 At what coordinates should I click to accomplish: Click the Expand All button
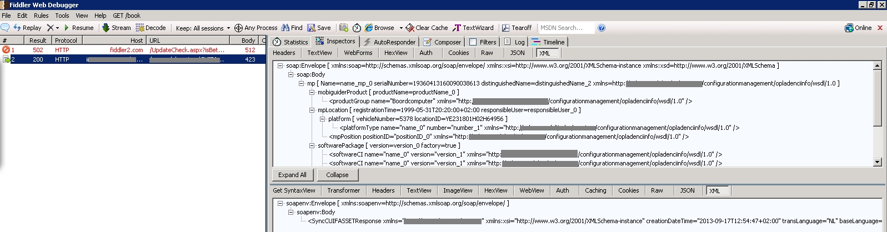(292, 175)
